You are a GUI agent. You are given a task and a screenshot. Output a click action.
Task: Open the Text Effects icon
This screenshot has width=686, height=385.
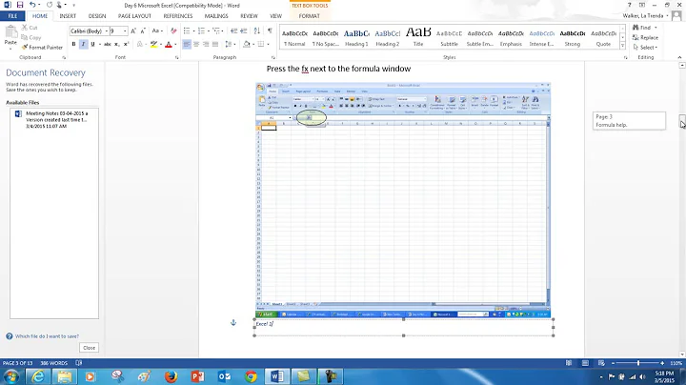point(140,44)
